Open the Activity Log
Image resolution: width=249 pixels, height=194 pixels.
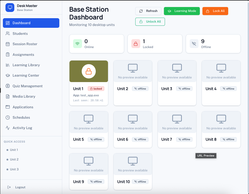click(31, 128)
